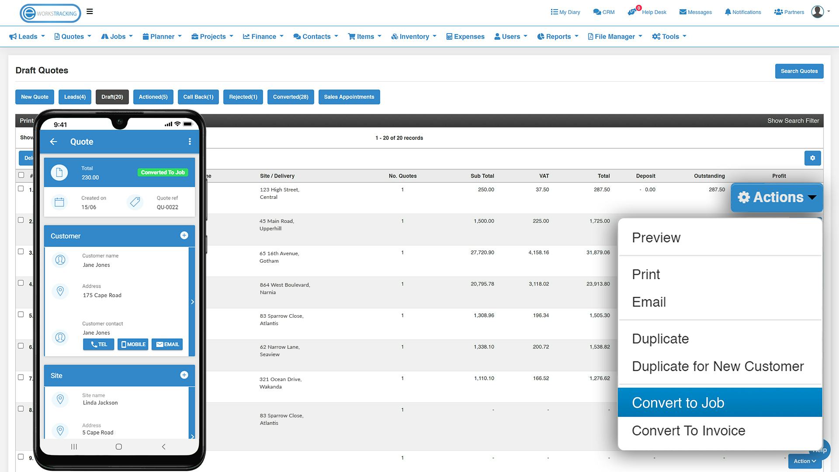This screenshot has height=472, width=839.
Task: Tap the calendar icon showing quote creation date
Action: coord(59,202)
